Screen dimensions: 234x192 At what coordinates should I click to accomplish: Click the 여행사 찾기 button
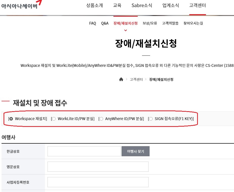[x=135, y=151]
